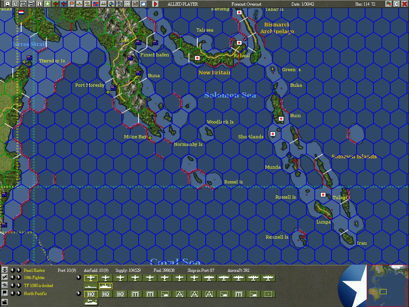Expand the air unit list arrow

pyautogui.click(x=79, y=277)
